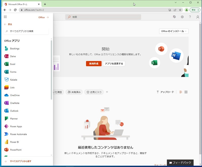
Task: Select the お気に入り filter tab
Action: click(x=94, y=92)
